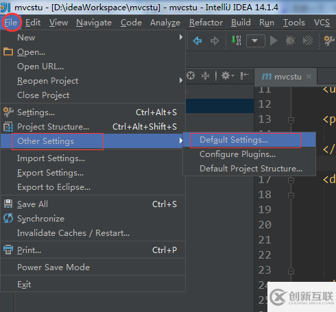The height and width of the screenshot is (312, 336).
Task: Open the Code menu
Action: (x=131, y=23)
